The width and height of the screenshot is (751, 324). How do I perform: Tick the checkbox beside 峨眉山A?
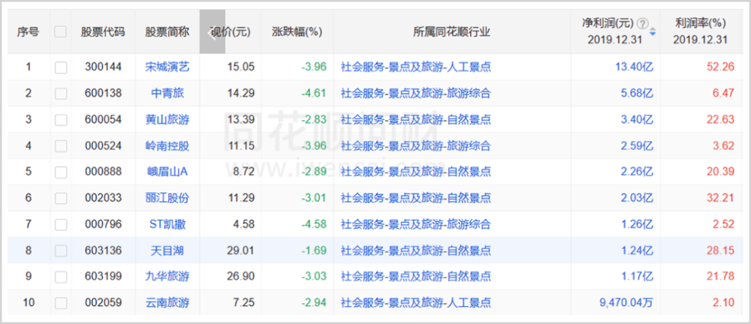coord(60,172)
